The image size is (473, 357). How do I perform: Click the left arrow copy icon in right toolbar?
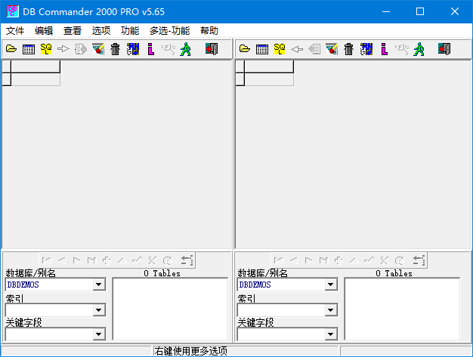[x=297, y=49]
